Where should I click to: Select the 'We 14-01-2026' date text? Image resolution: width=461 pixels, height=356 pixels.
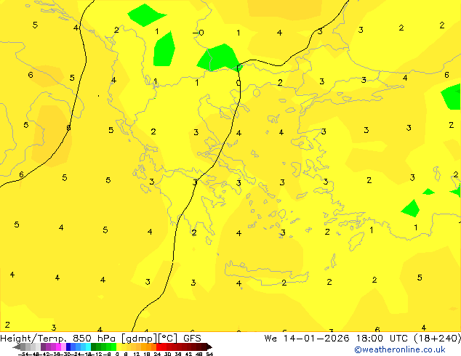click(x=307, y=339)
